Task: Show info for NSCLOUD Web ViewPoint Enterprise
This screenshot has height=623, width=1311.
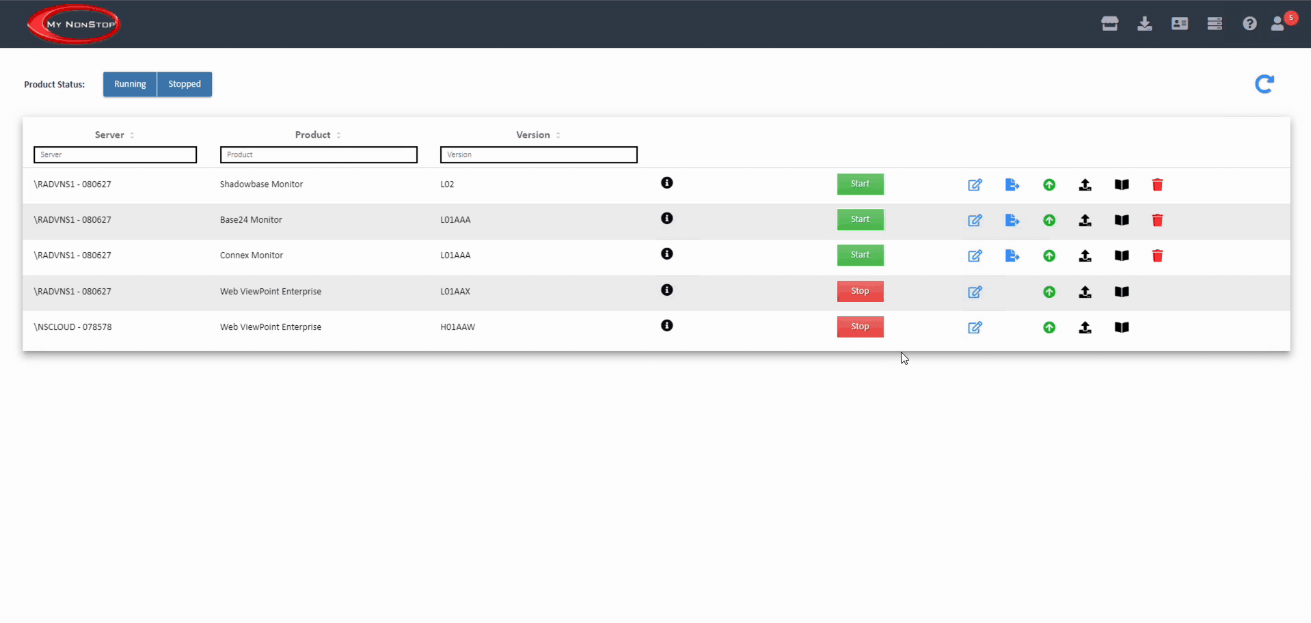Action: (667, 325)
